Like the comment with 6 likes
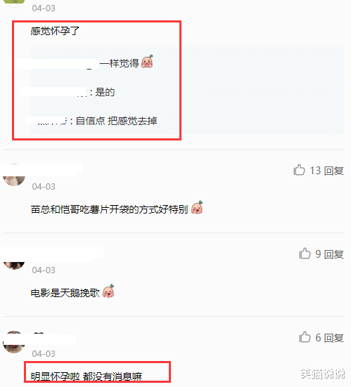Image resolution: width=351 pixels, height=387 pixels. click(305, 337)
